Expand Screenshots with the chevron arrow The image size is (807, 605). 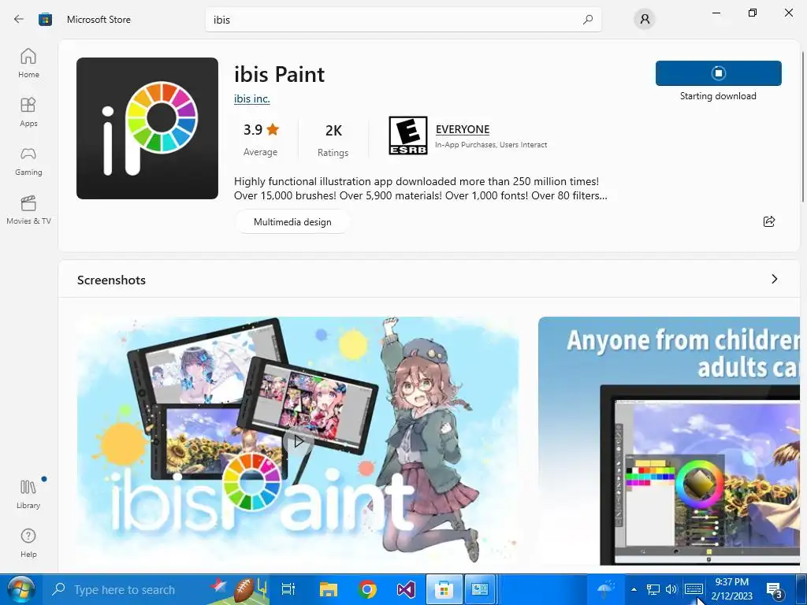(775, 279)
